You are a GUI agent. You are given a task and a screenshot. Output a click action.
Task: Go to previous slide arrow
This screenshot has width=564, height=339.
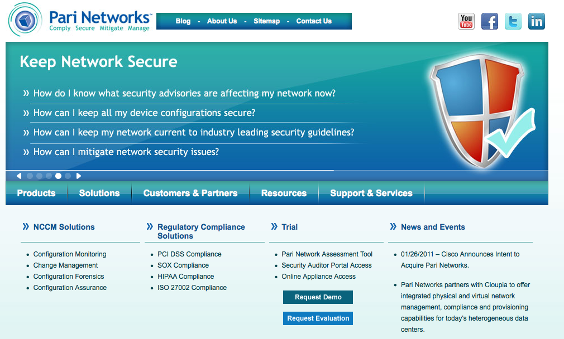pyautogui.click(x=19, y=176)
